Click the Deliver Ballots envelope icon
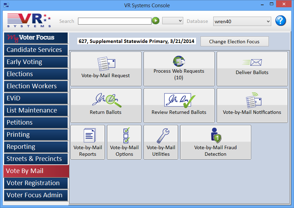This screenshot has height=208, width=294. tap(252, 62)
